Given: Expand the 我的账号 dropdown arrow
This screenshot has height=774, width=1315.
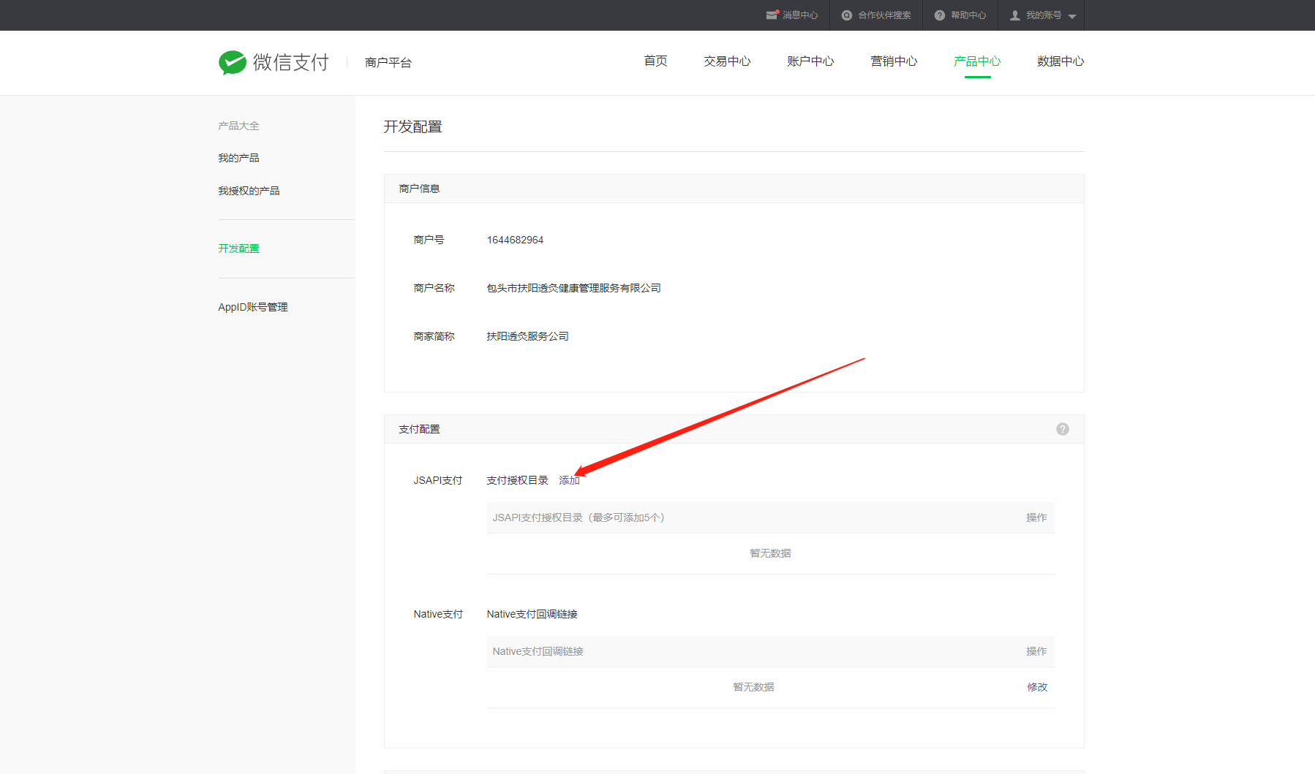Looking at the screenshot, I should (1072, 16).
